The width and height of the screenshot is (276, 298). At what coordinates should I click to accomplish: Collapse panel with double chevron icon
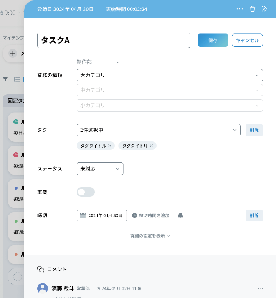[264, 9]
